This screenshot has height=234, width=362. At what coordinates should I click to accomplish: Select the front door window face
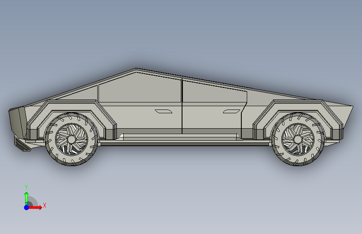(x=140, y=89)
